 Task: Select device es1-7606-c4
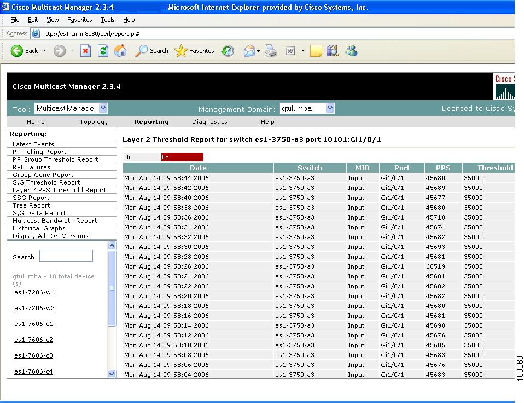[x=33, y=371]
